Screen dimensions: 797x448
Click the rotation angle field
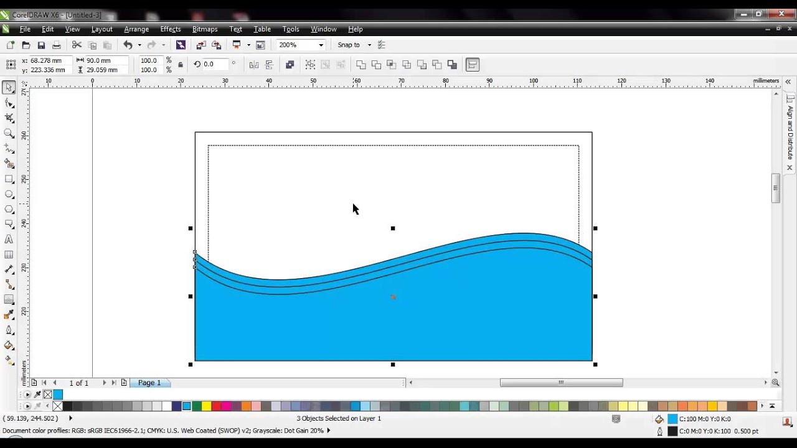pos(216,64)
